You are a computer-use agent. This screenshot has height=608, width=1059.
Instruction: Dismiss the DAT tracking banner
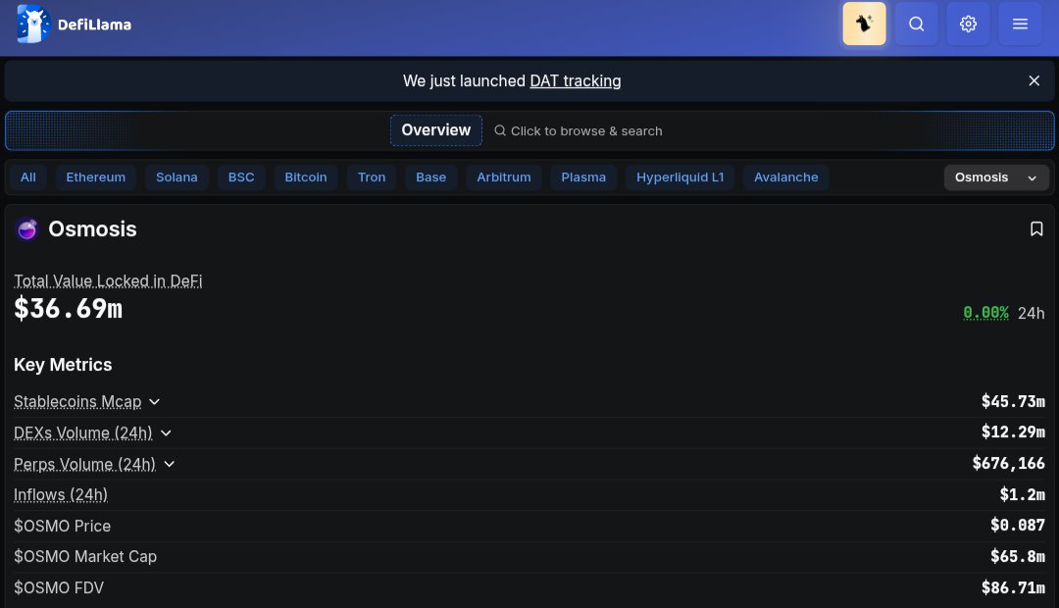[x=1034, y=80]
